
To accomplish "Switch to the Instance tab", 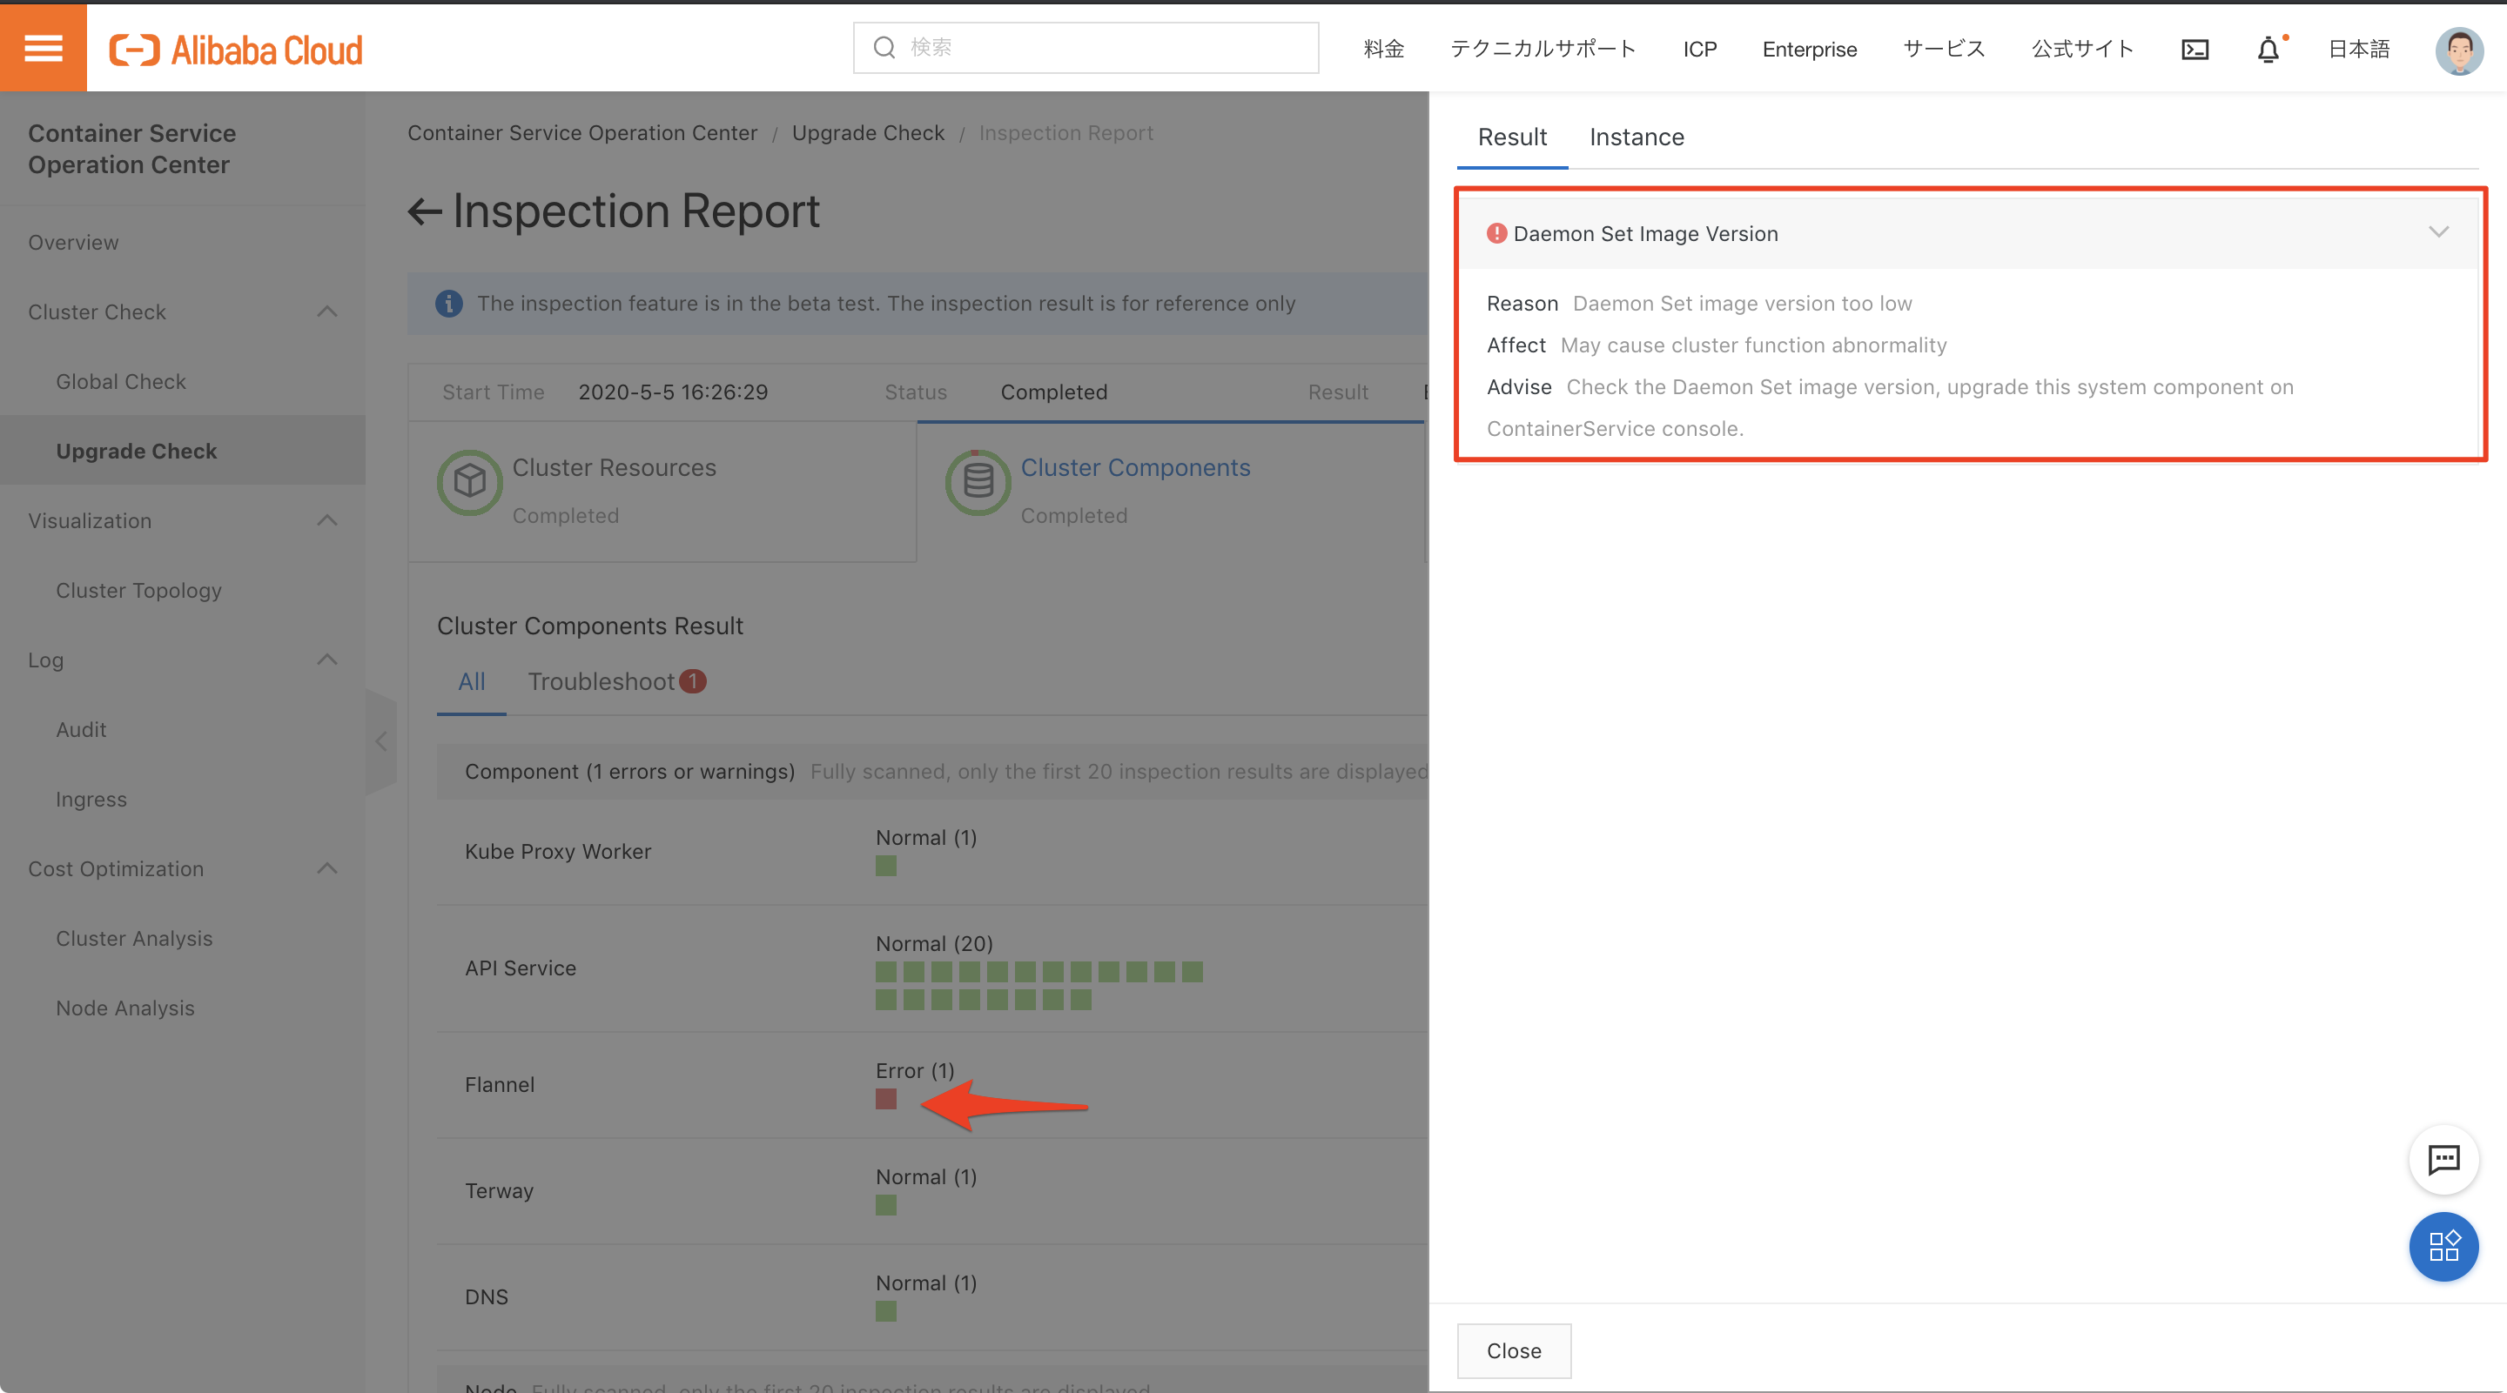I will 1636,137.
